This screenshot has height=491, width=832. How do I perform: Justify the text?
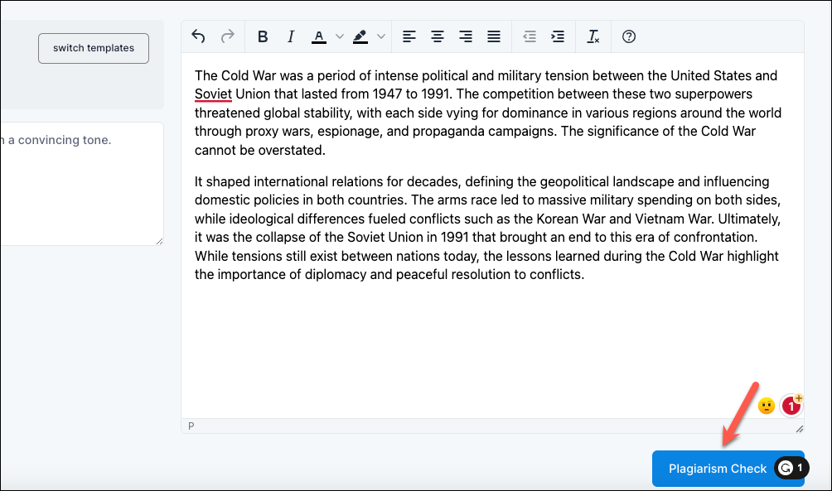click(494, 36)
